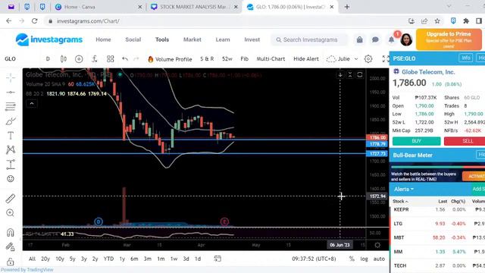
Task: Select the KEEPR row in alerts
Action: pyautogui.click(x=437, y=209)
